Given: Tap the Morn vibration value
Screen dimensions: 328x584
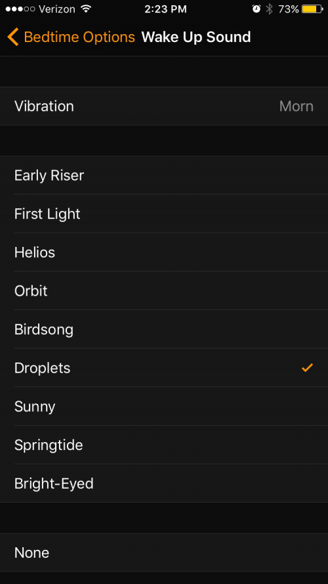Looking at the screenshot, I should tap(296, 106).
